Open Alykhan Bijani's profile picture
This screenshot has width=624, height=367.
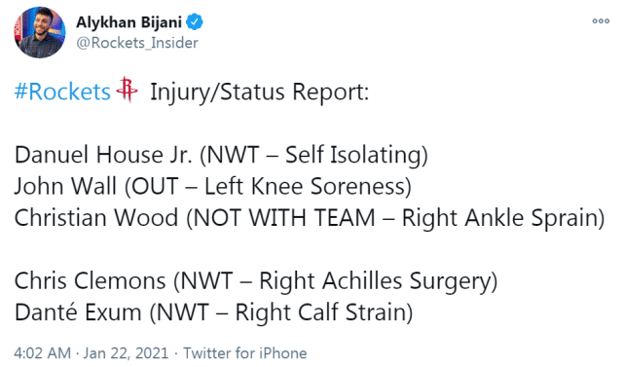coord(40,32)
